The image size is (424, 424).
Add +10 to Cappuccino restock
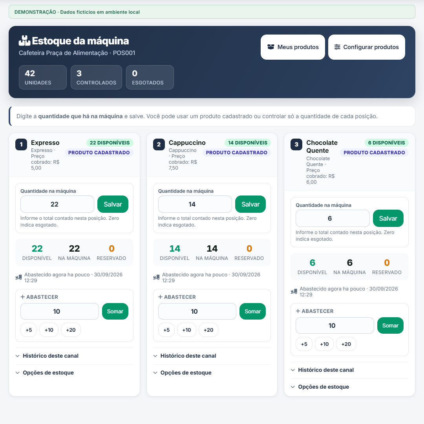coord(186,330)
